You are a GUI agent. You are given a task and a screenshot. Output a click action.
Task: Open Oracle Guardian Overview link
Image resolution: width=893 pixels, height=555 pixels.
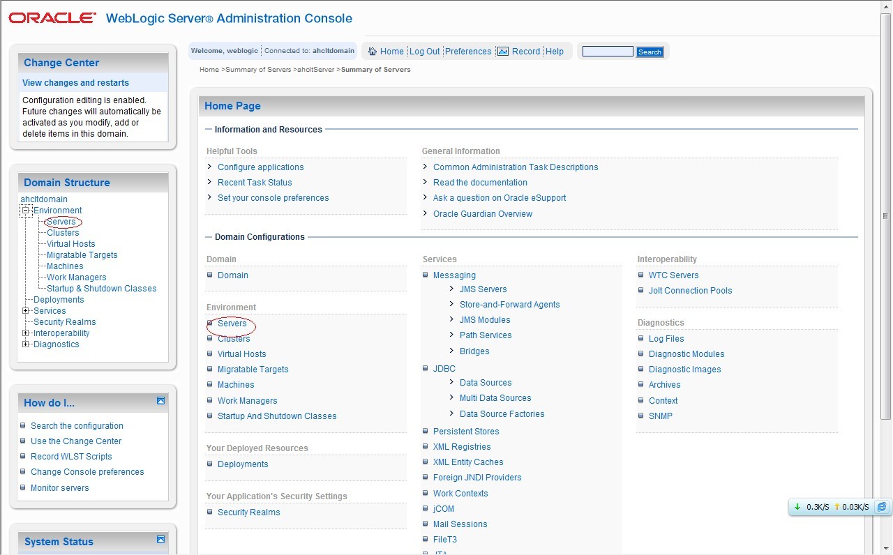pos(483,214)
